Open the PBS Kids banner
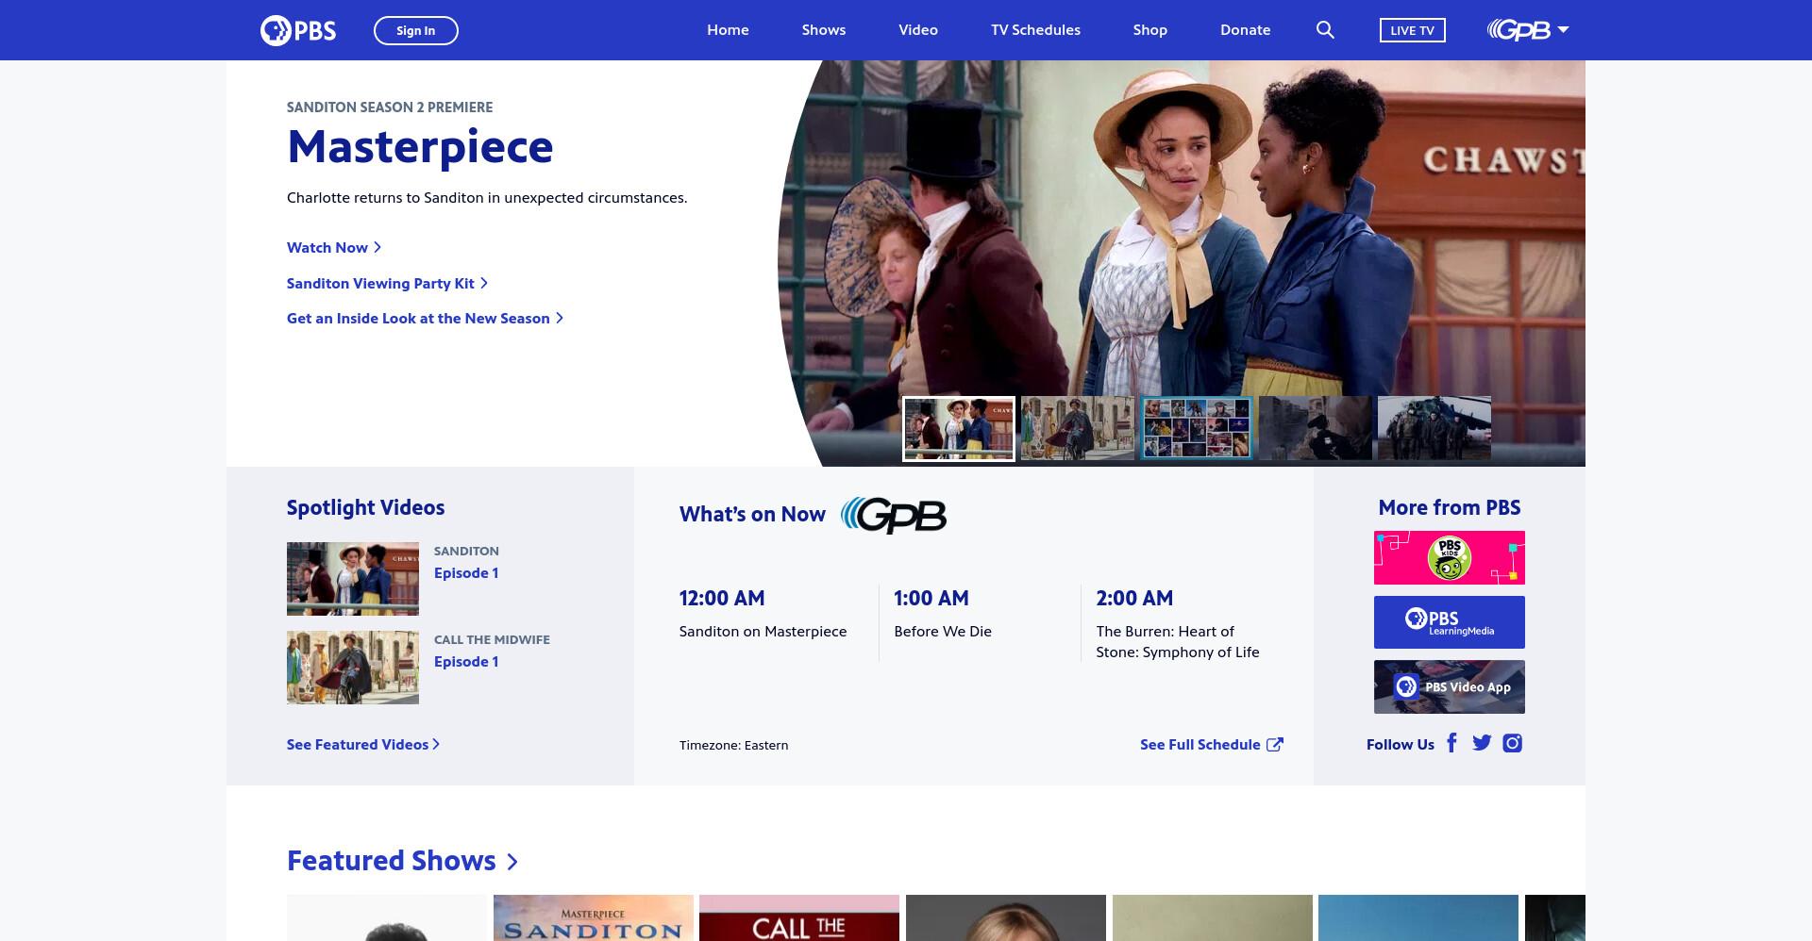The image size is (1812, 941). [x=1450, y=558]
